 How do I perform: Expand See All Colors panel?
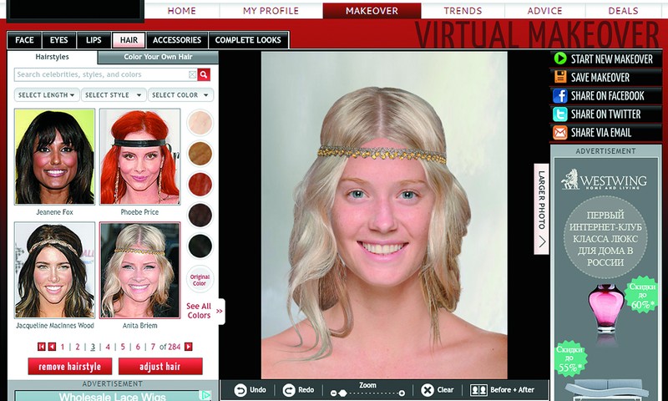pyautogui.click(x=205, y=311)
